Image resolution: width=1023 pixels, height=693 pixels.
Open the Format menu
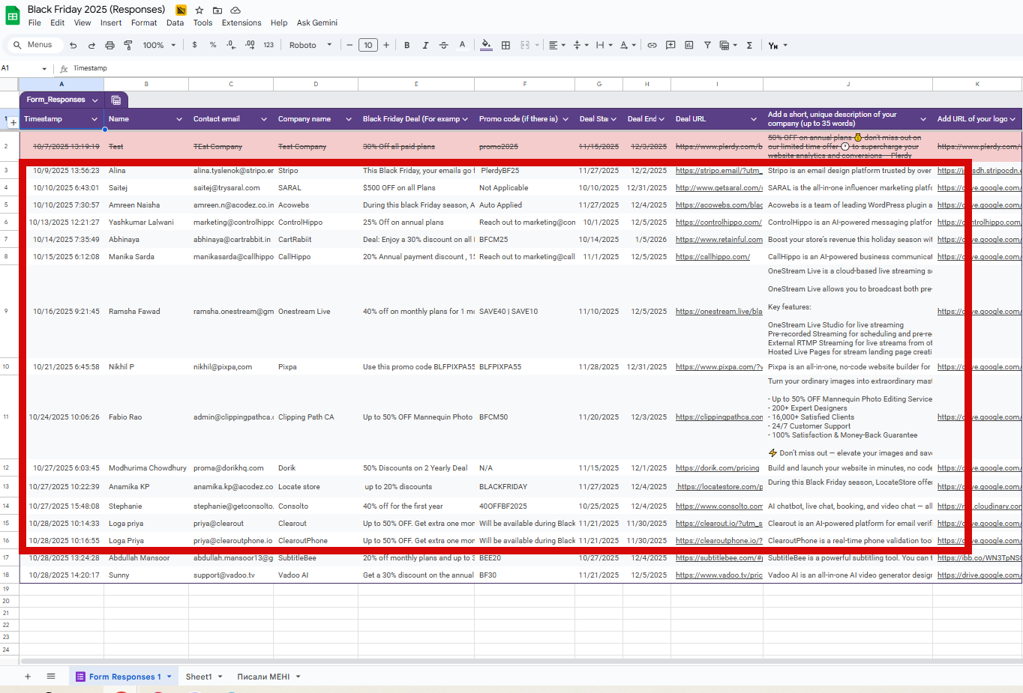[144, 22]
